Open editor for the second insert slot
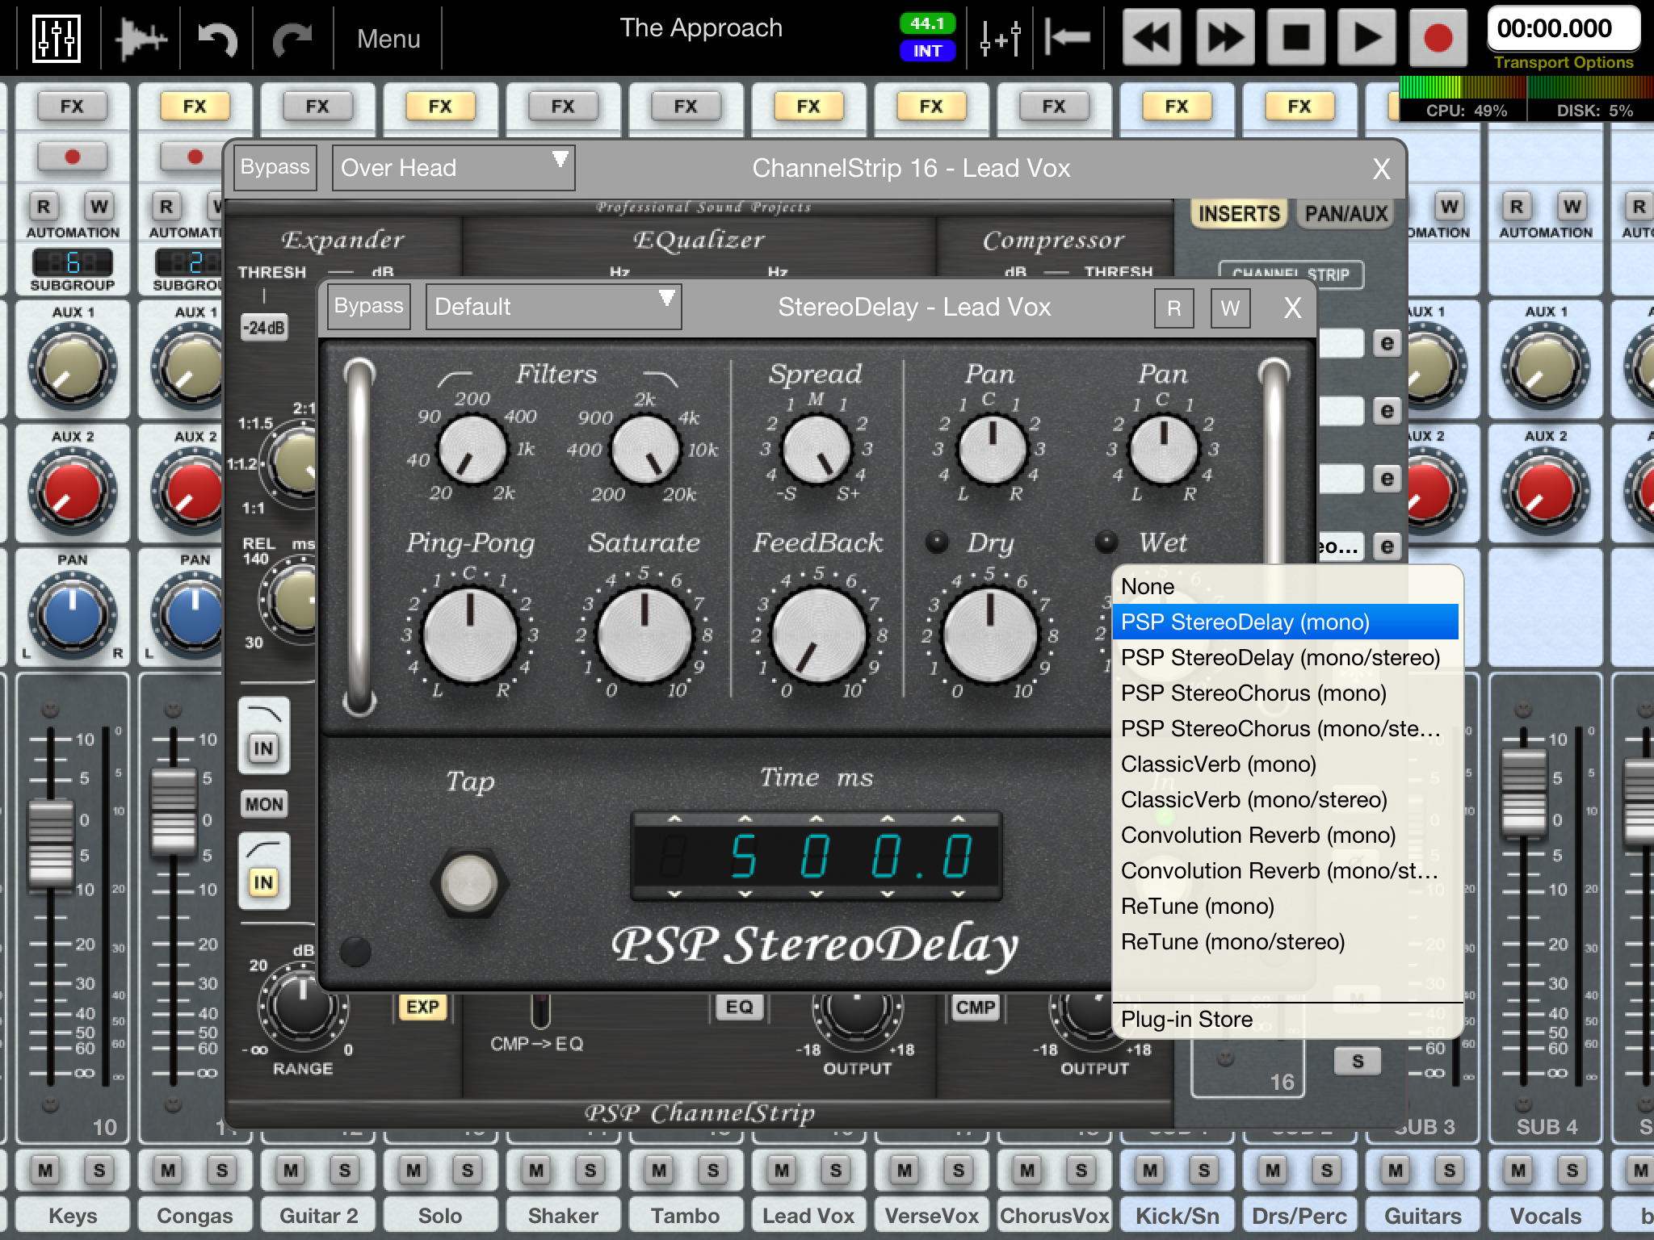Image resolution: width=1654 pixels, height=1240 pixels. (x=1387, y=411)
